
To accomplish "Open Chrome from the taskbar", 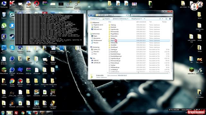I will [23, 113].
